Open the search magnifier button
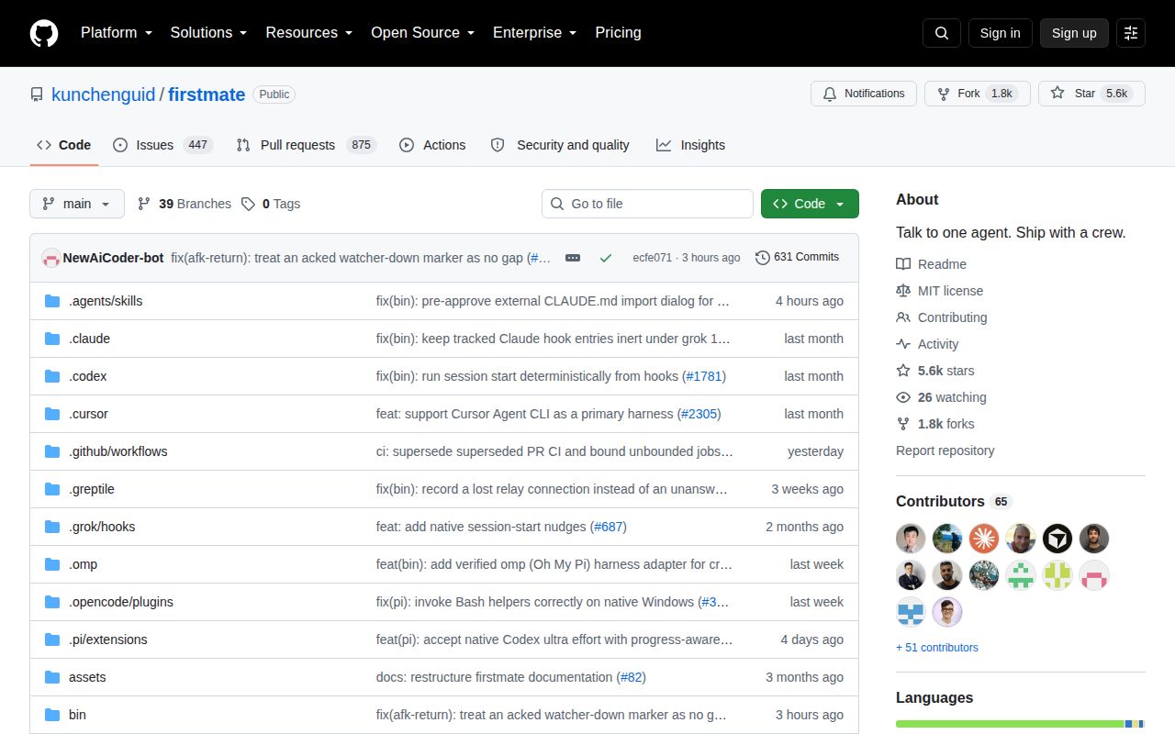1175x734 pixels. point(942,33)
